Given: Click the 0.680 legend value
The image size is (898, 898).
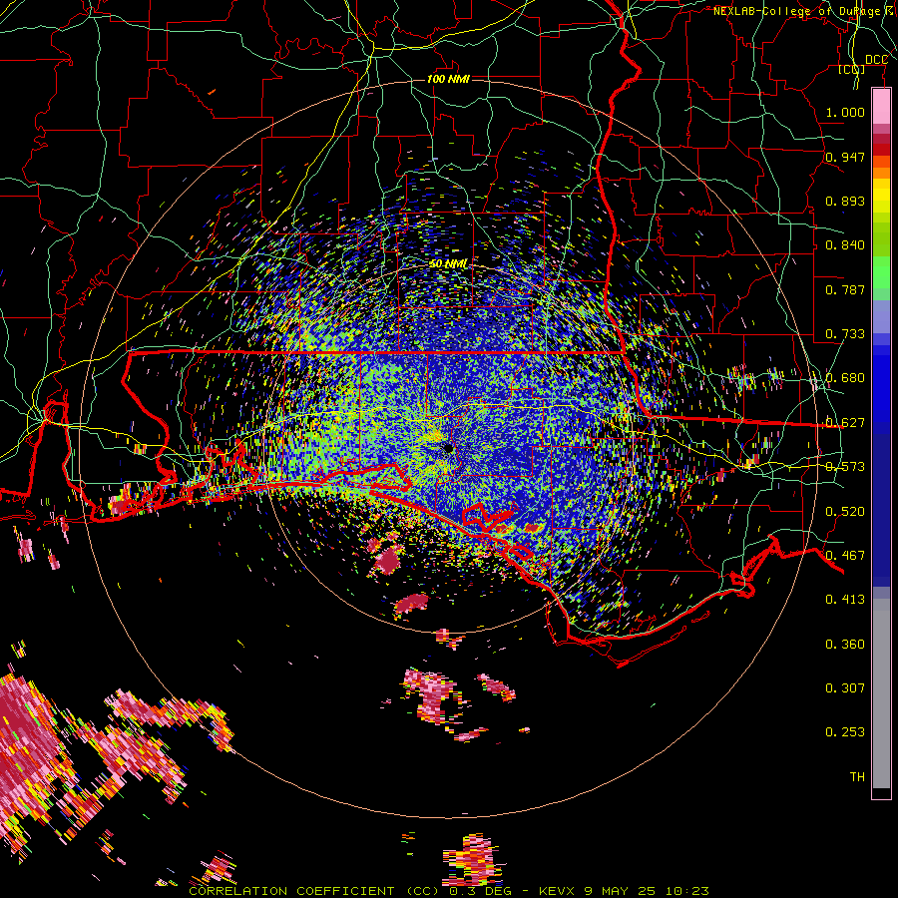Looking at the screenshot, I should pyautogui.click(x=845, y=378).
